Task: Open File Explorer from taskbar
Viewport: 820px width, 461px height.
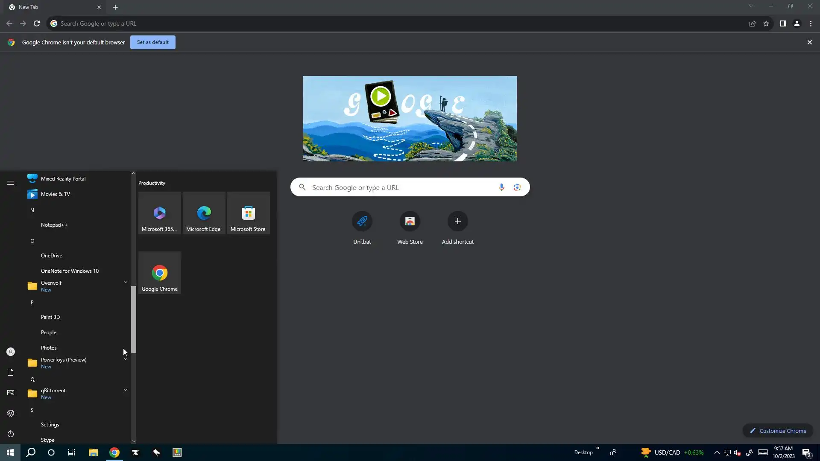Action: click(93, 452)
